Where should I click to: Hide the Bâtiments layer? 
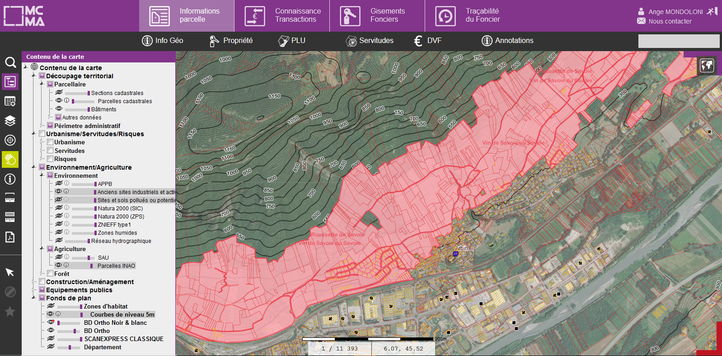click(59, 109)
